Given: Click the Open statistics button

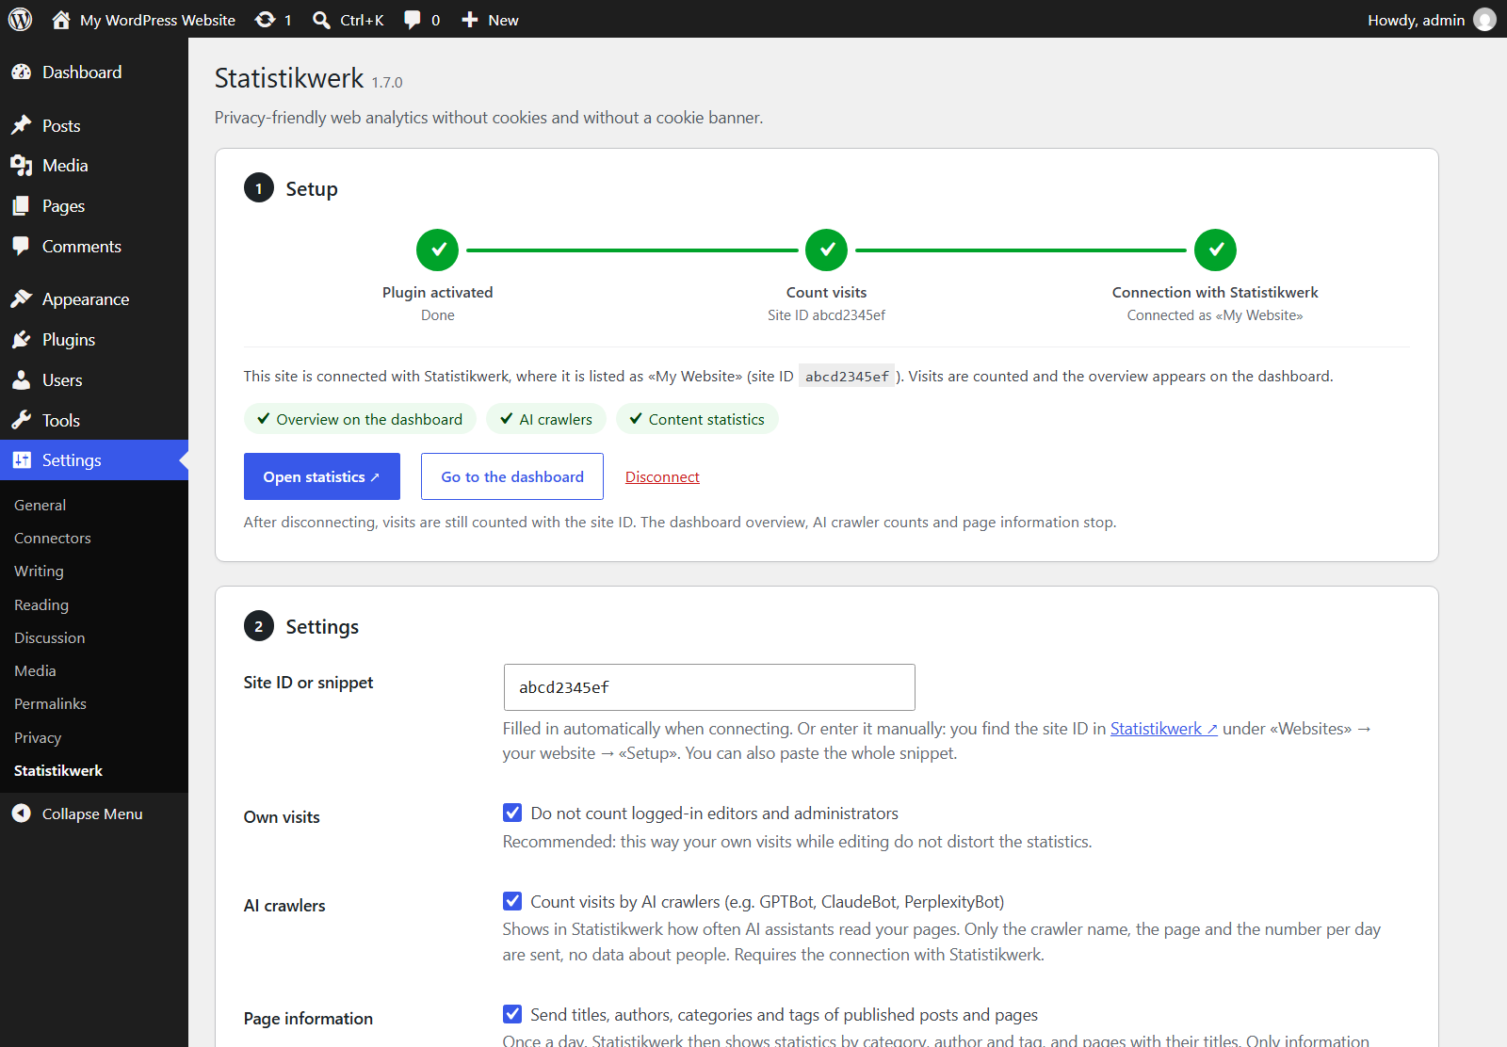Looking at the screenshot, I should 322,476.
